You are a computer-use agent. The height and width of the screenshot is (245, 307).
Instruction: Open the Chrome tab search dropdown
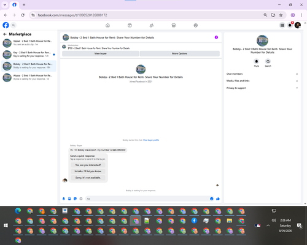point(5,5)
